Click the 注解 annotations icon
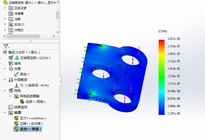Viewport: 205px width, 140px height. pyautogui.click(x=11, y=19)
